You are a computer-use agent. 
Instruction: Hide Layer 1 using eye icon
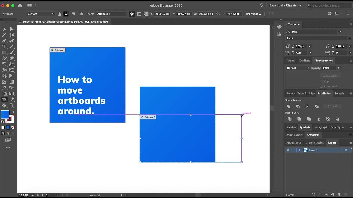tap(288, 150)
